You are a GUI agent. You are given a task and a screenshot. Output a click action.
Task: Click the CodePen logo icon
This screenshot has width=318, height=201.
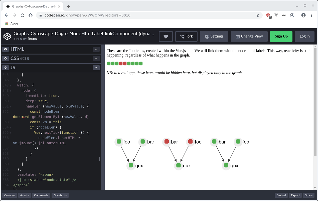pos(7,36)
